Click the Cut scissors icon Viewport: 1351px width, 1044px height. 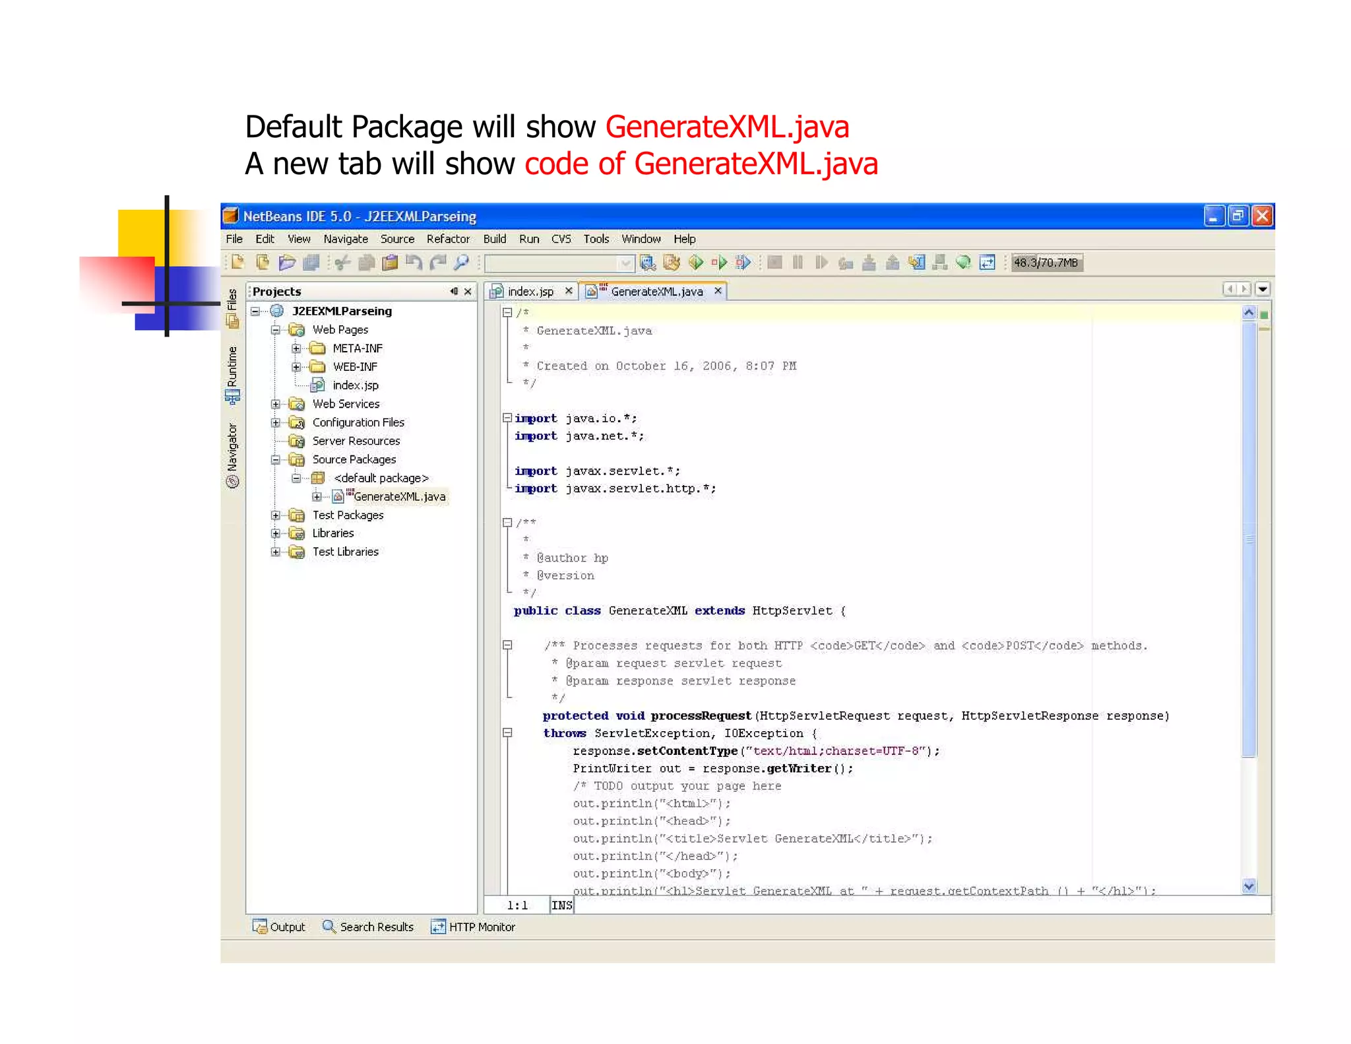point(342,263)
